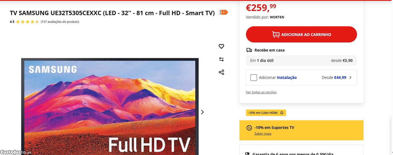This screenshot has height=155, width=393.
Task: Click the star rating row
Action: [x=28, y=22]
